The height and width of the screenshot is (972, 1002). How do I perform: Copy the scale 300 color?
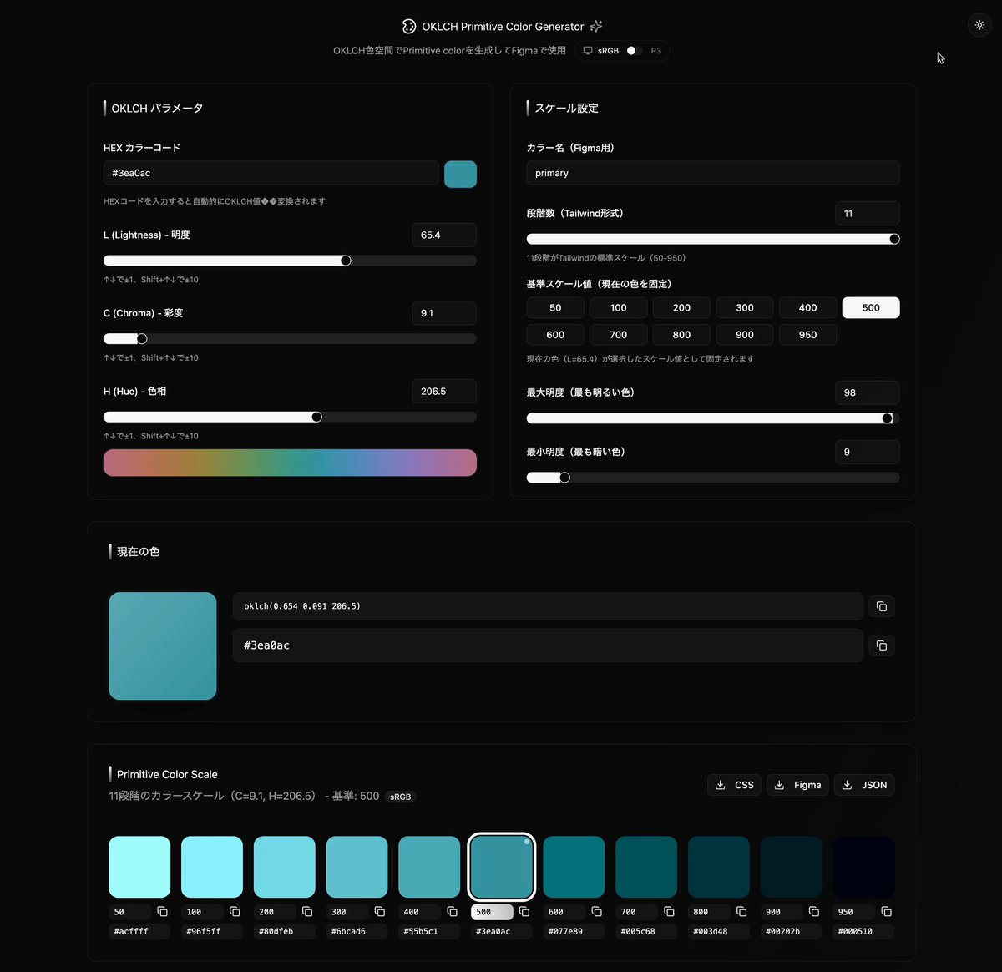pyautogui.click(x=380, y=912)
